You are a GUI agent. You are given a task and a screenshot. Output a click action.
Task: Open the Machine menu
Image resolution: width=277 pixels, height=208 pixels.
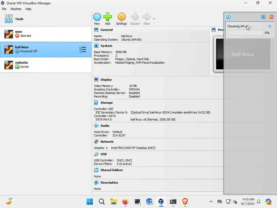click(16, 9)
